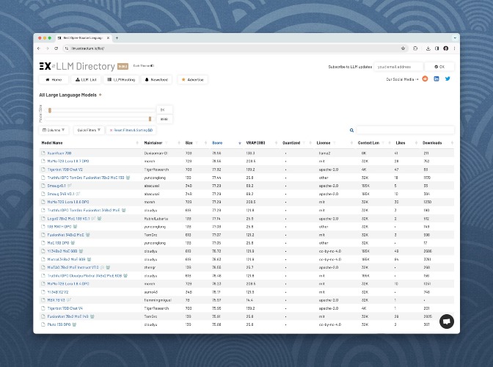Open the Twitter social media link
Screen dimensions: 493x367
448,79
